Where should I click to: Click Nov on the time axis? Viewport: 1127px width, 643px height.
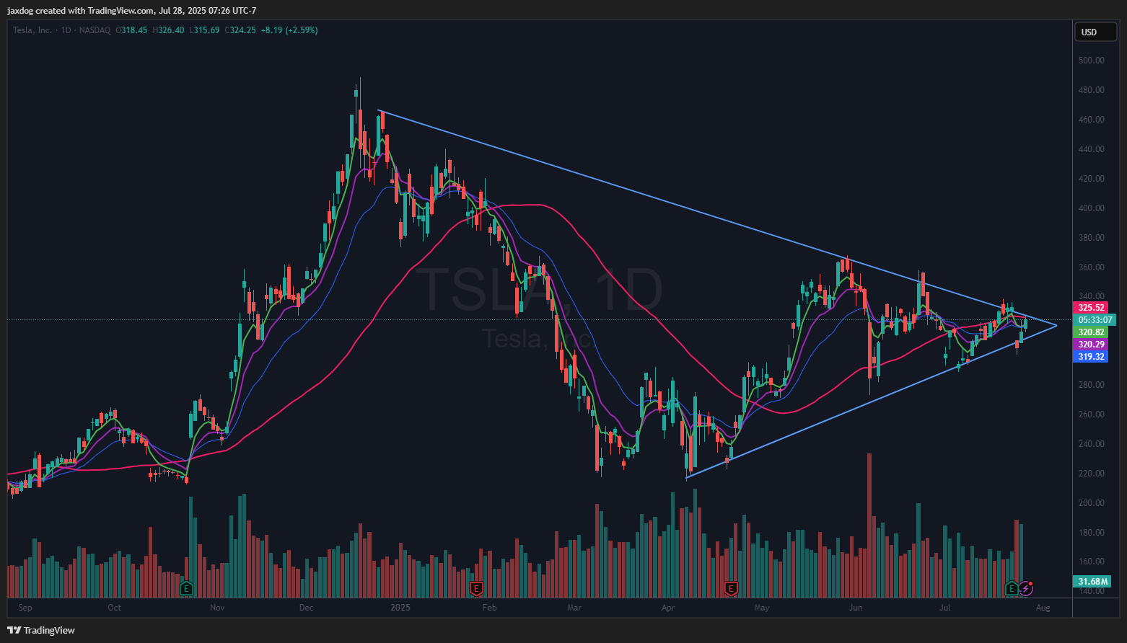click(x=217, y=608)
